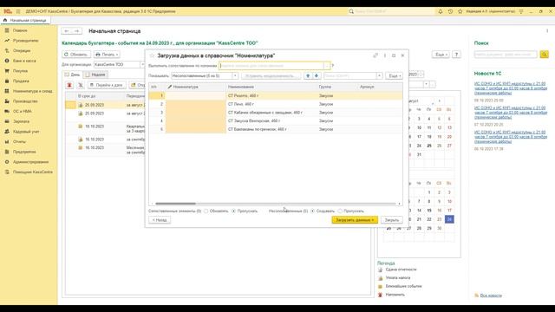Open the Покупка section
The width and height of the screenshot is (555, 312).
20,71
